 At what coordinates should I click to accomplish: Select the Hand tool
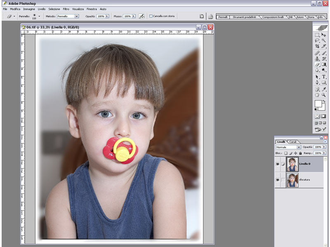point(317,95)
